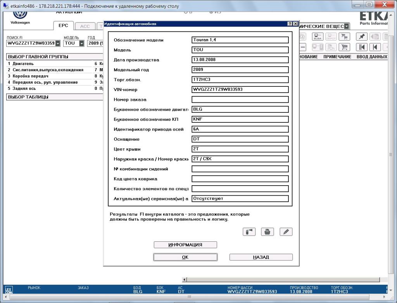Image resolution: width=397 pixels, height=303 pixels.
Task: Click the right vertical window scrollbar
Action: click(x=391, y=155)
